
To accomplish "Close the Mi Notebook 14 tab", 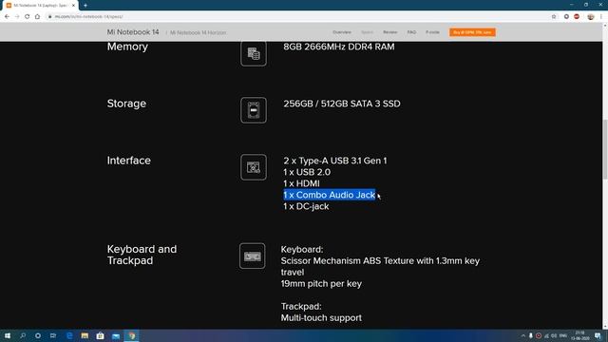I will pyautogui.click(x=73, y=6).
